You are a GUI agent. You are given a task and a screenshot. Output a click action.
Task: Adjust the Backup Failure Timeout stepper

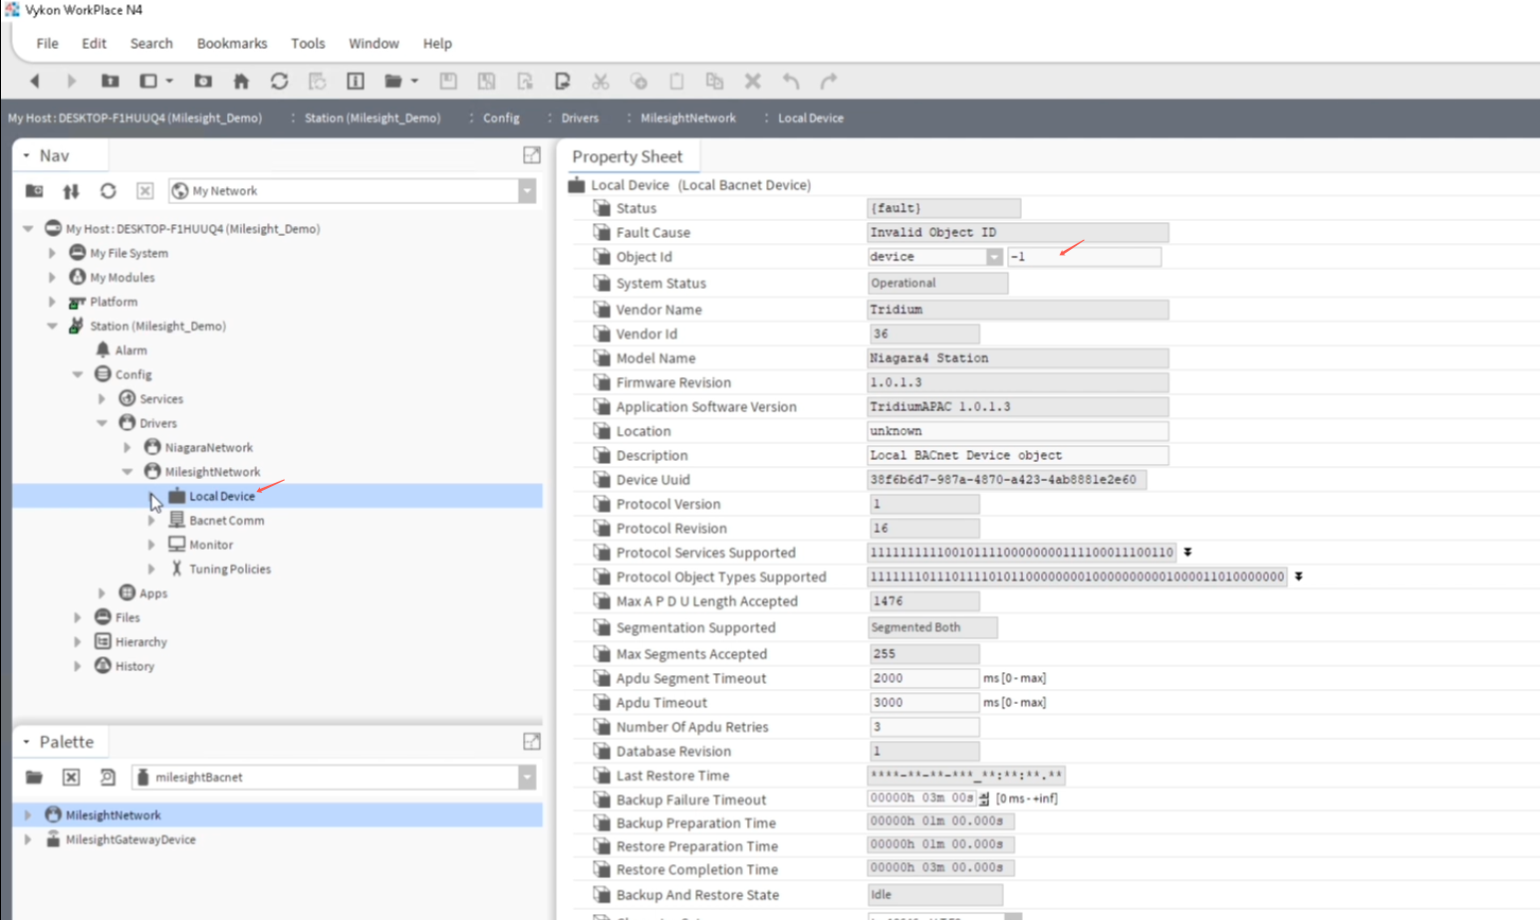(984, 799)
